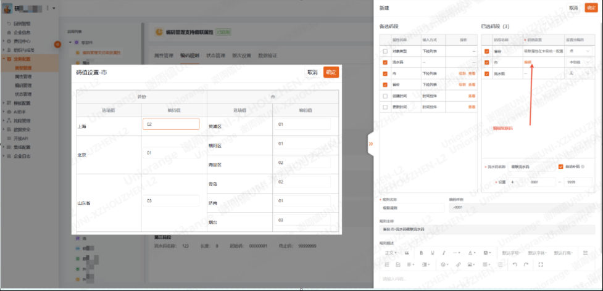This screenshot has width=603, height=291.
Task: Click the insert link icon in editor
Action: pyautogui.click(x=458, y=264)
